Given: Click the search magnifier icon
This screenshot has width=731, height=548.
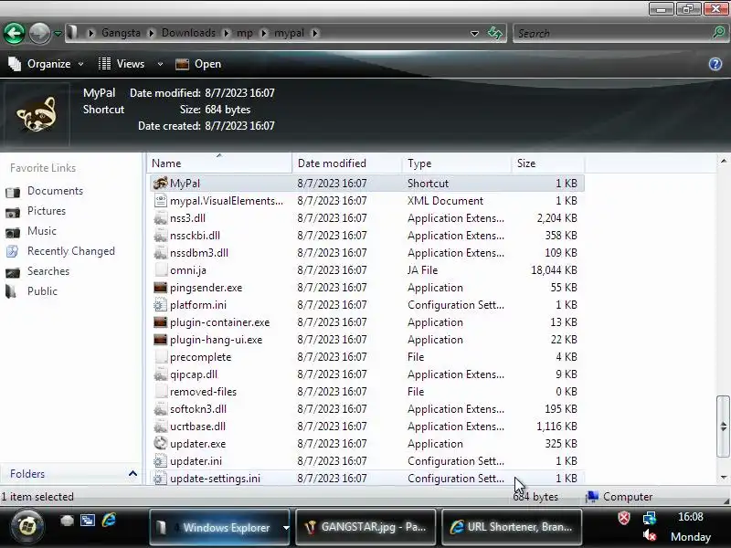Looking at the screenshot, I should point(719,33).
